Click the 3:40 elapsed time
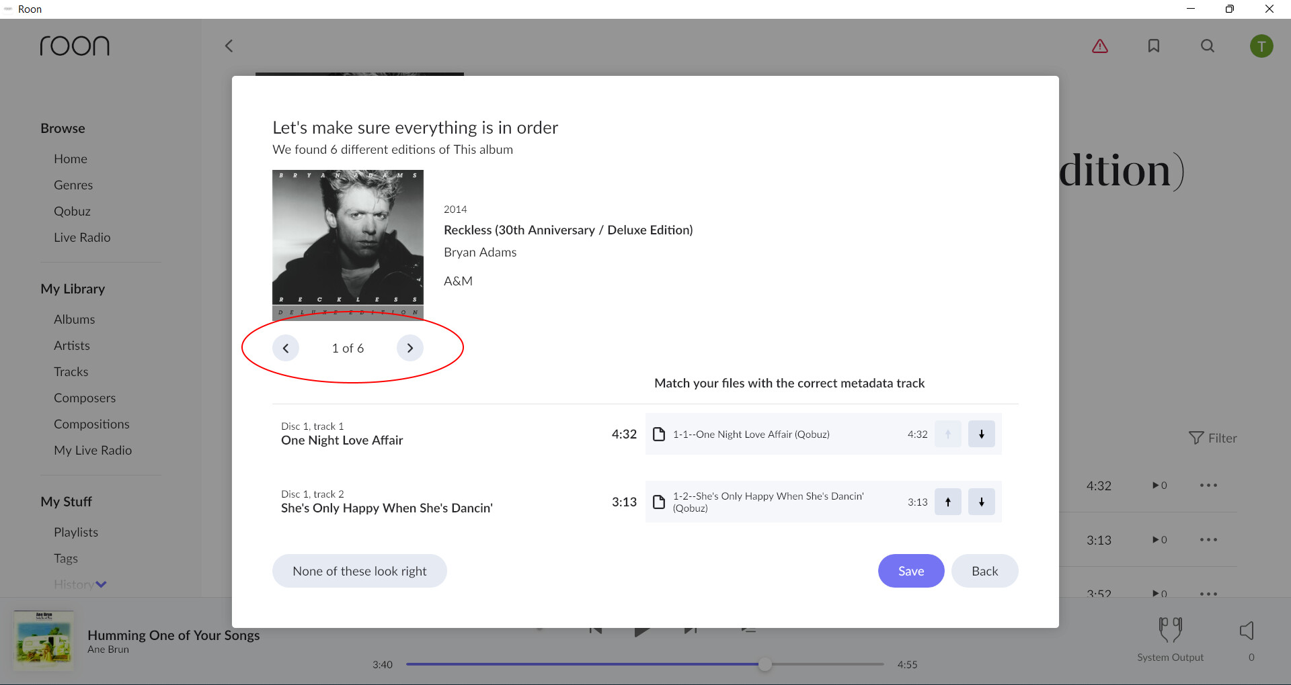Image resolution: width=1291 pixels, height=685 pixels. (383, 664)
